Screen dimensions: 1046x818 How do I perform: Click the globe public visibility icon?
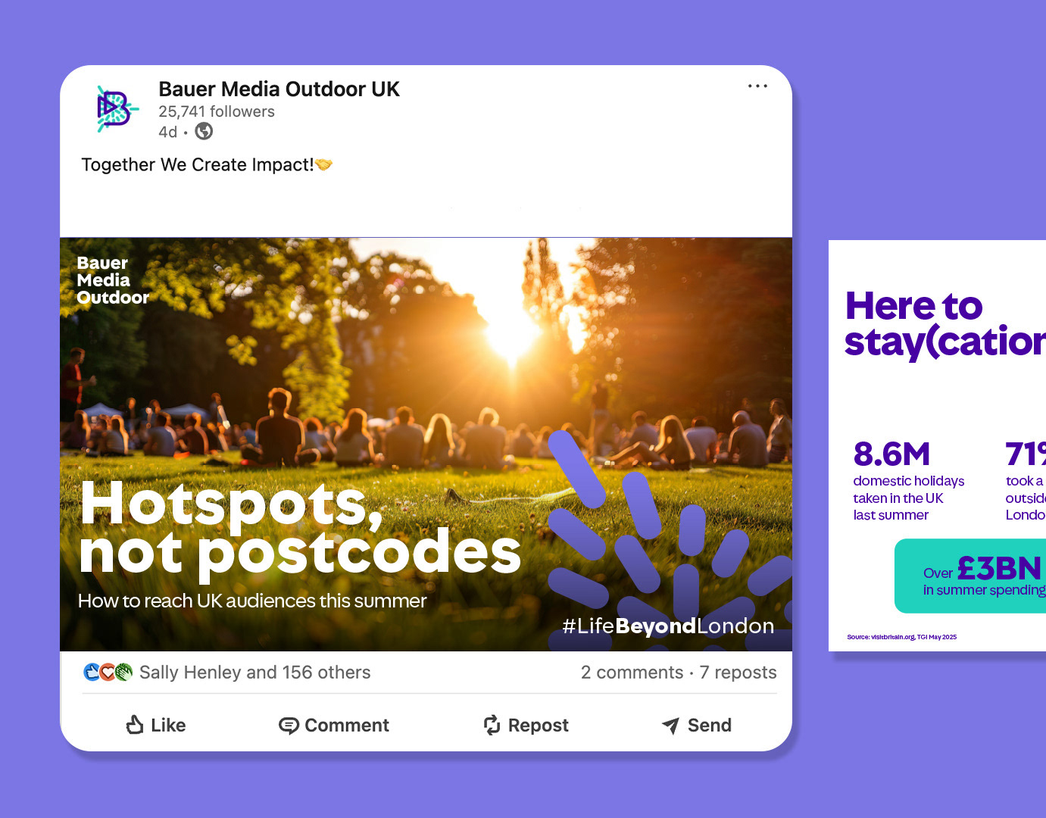click(204, 132)
